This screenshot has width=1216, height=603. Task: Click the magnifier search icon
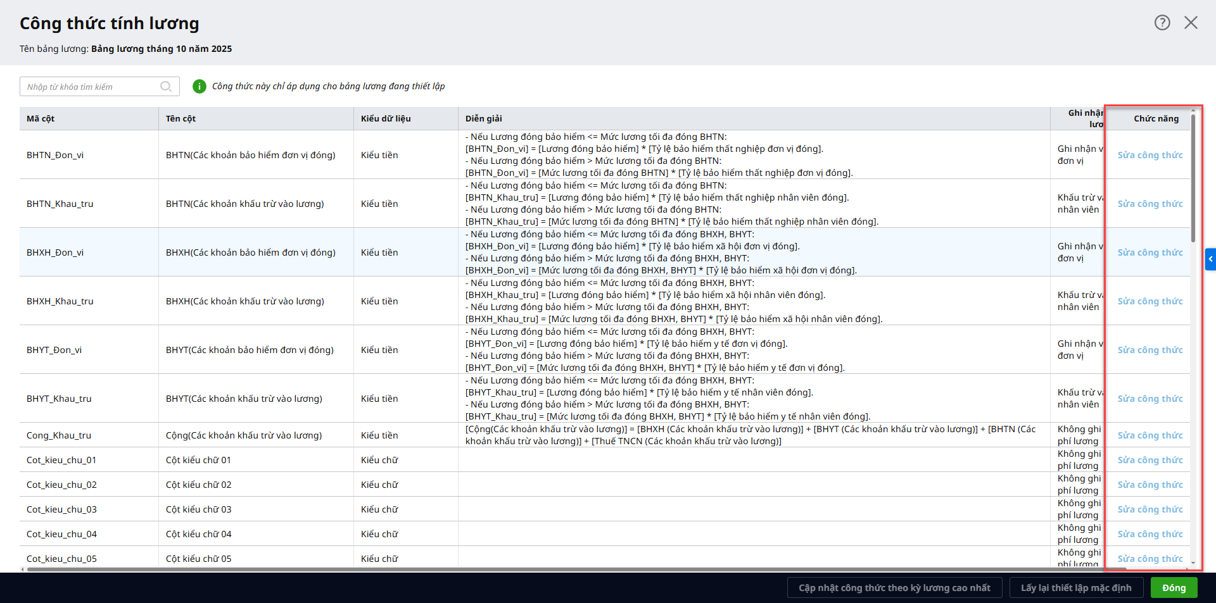166,87
